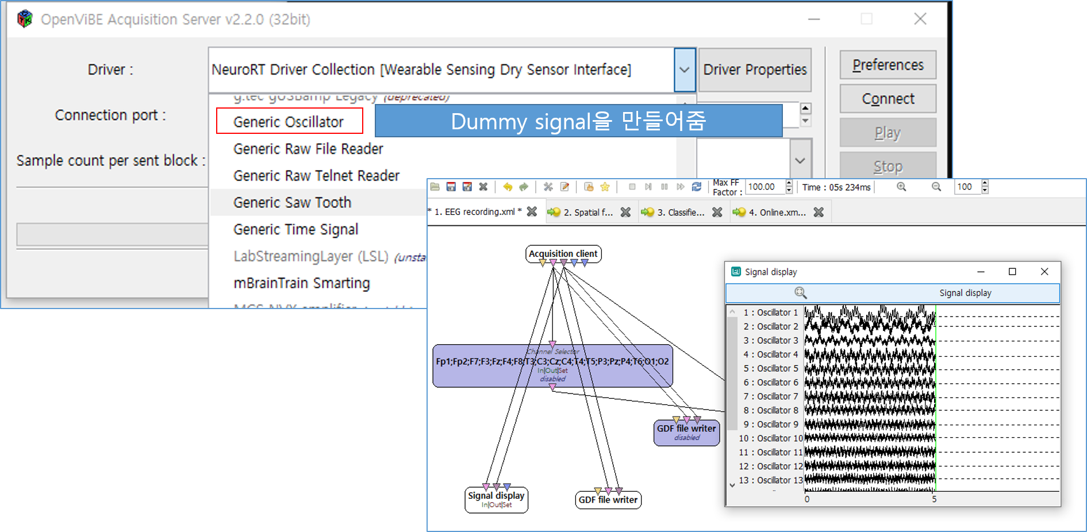Viewport: 1087px width, 532px height.
Task: Click the yellow star favorite icon
Action: (x=605, y=187)
